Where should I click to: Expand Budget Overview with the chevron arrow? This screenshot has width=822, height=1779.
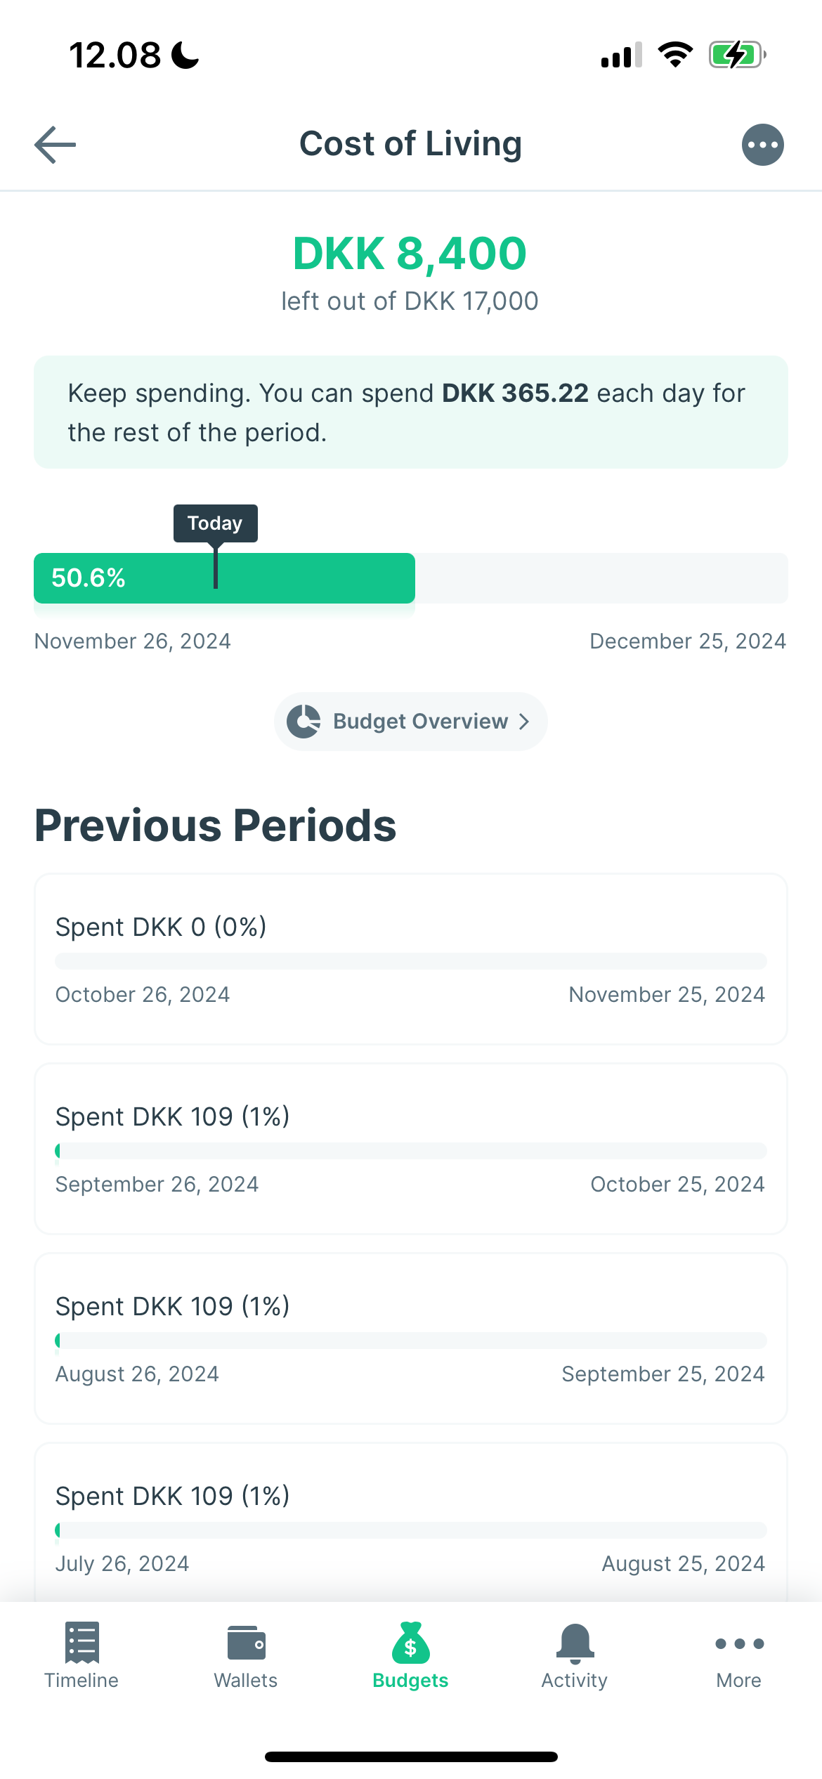(x=523, y=722)
